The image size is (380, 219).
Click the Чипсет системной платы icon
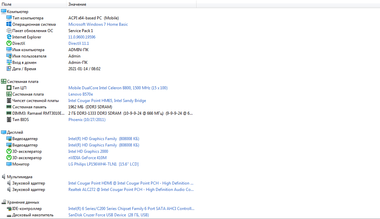tap(9, 100)
